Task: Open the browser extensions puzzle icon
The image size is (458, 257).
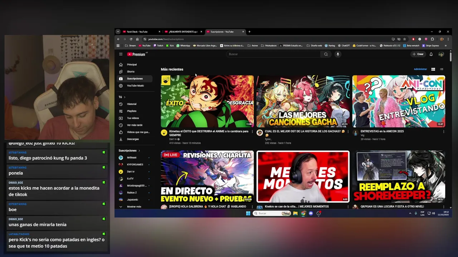Action: pos(432,39)
